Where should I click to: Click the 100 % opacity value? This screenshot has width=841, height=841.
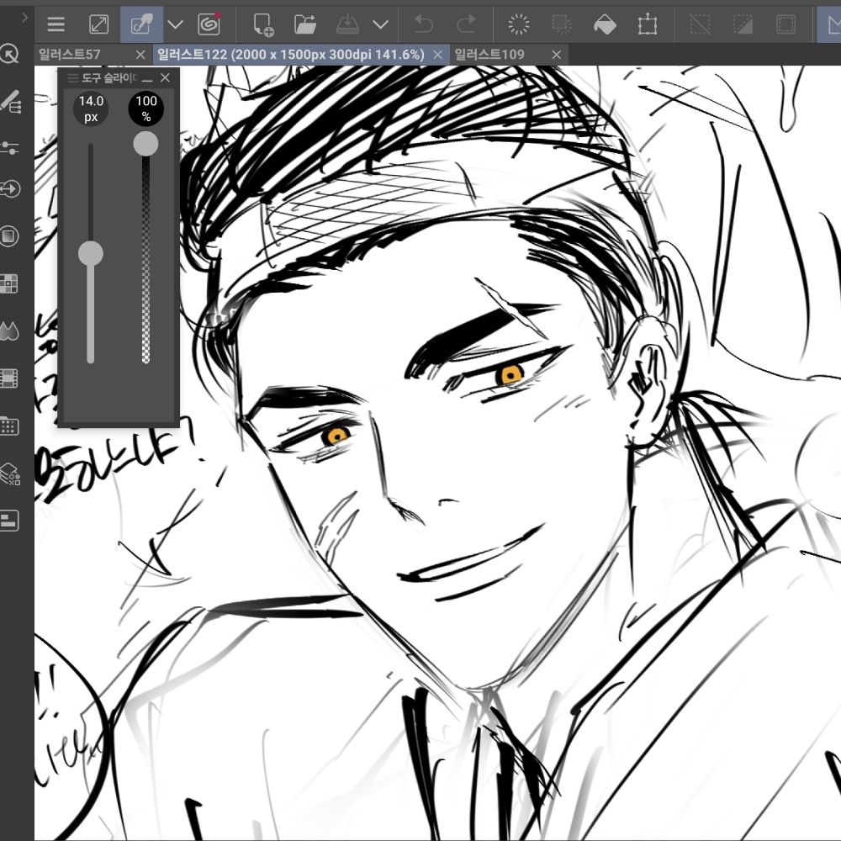tap(145, 108)
